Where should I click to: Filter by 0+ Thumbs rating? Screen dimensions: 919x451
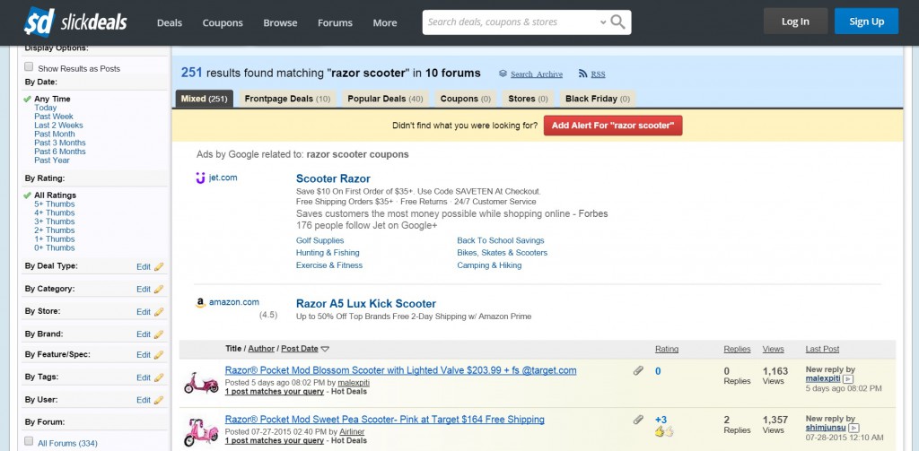pos(55,247)
